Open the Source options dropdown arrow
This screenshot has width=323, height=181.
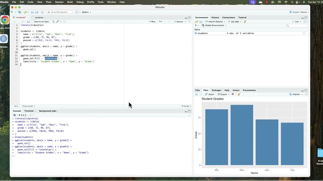pyautogui.click(x=185, y=22)
